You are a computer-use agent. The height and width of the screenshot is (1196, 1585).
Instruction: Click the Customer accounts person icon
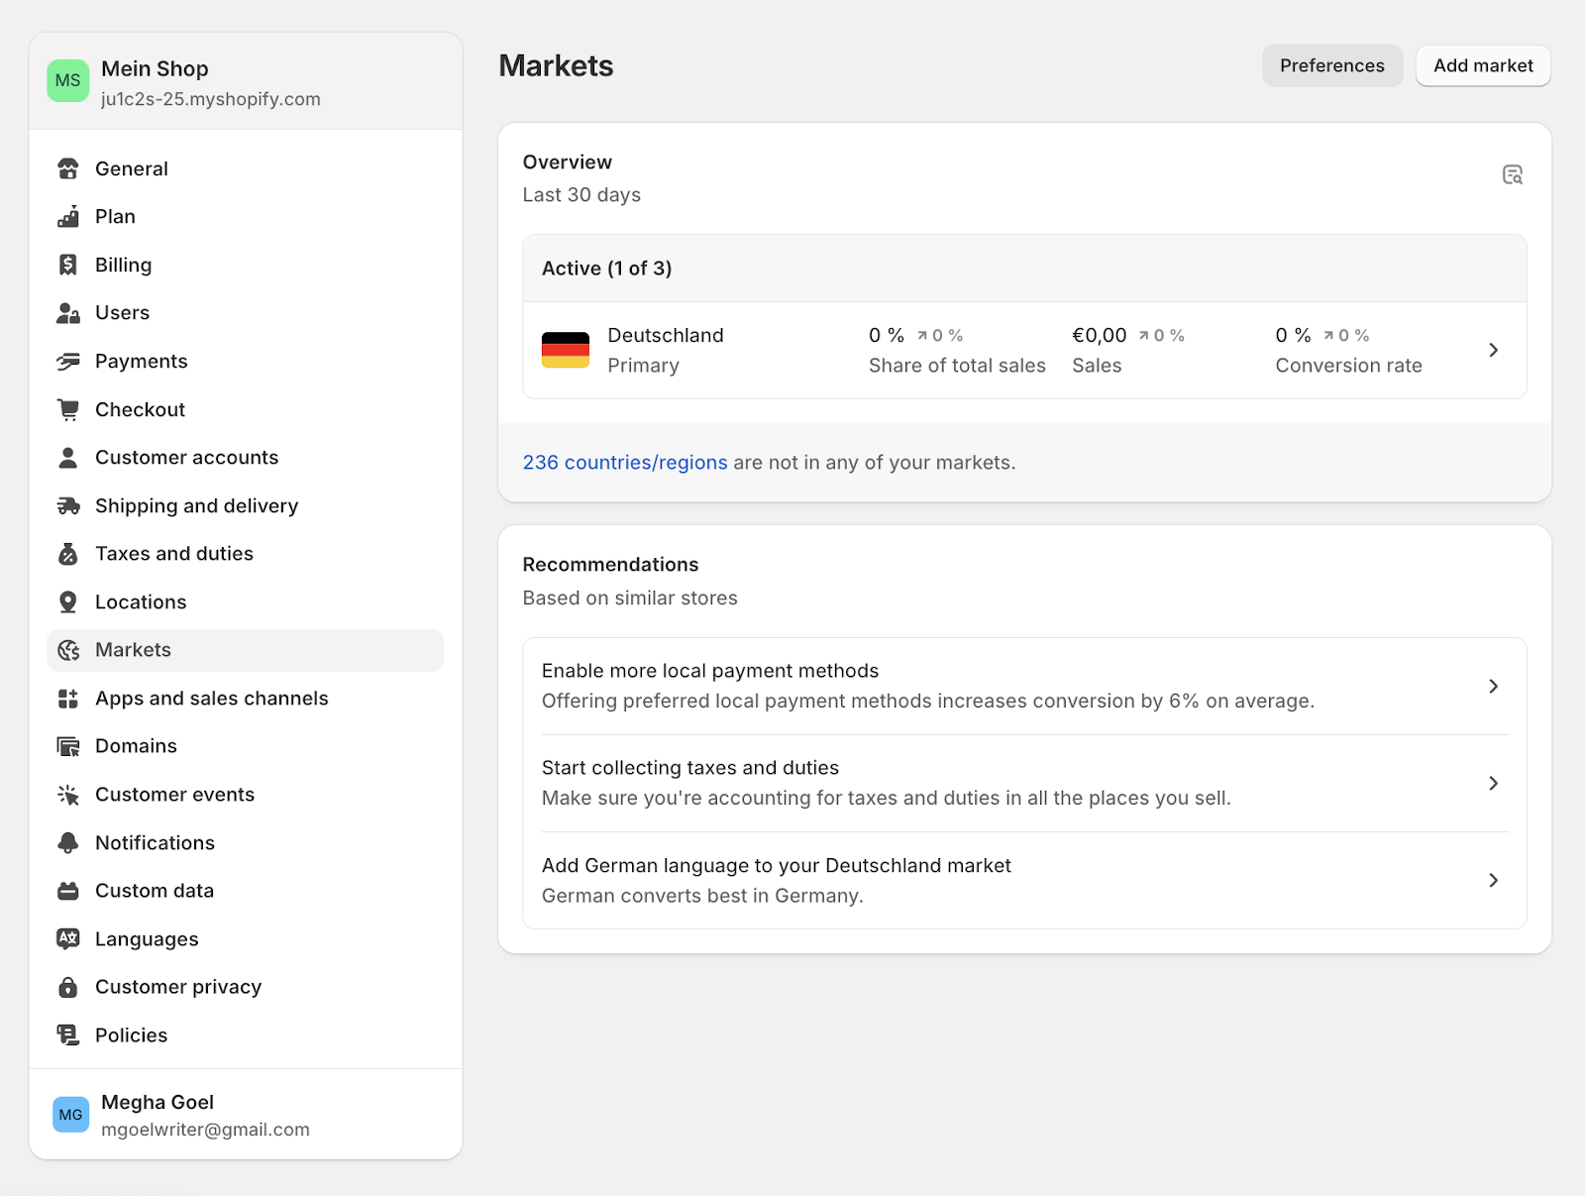click(x=68, y=458)
